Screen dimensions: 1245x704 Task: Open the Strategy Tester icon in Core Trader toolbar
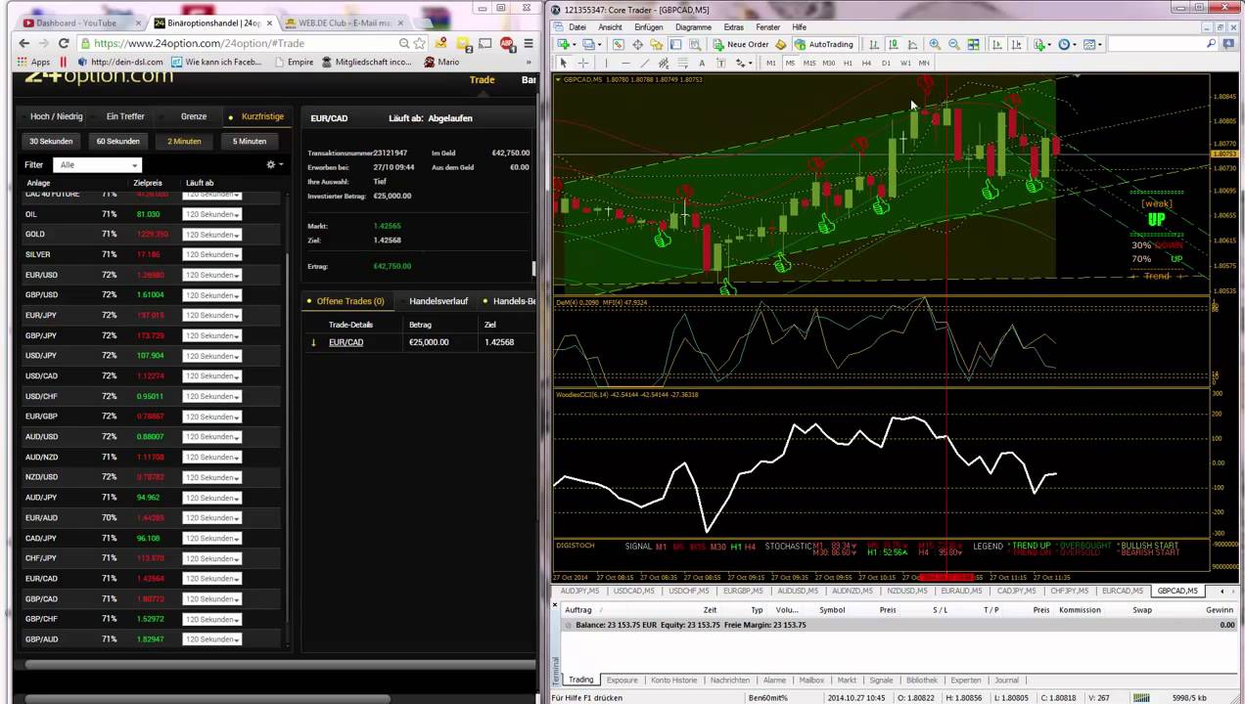[695, 44]
